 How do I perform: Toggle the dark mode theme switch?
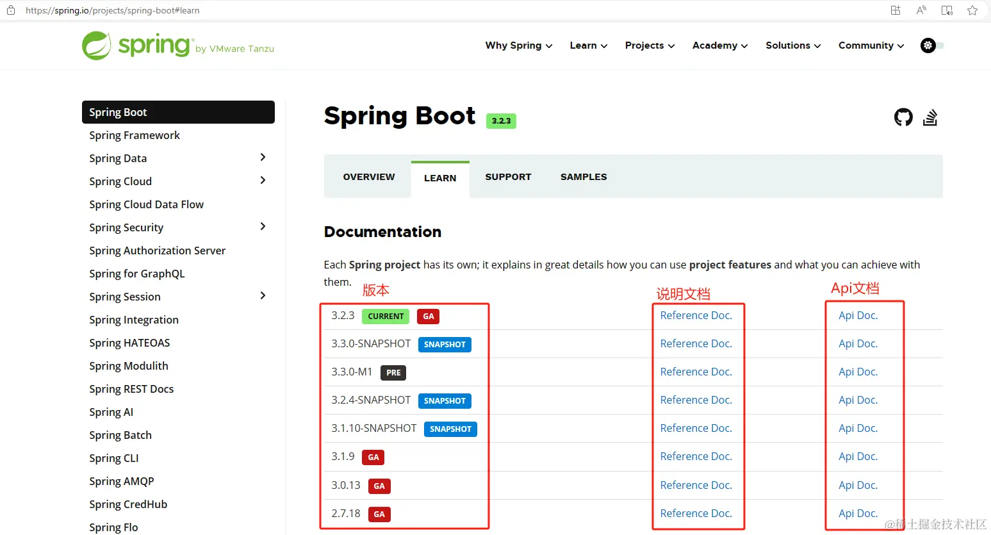[x=932, y=45]
